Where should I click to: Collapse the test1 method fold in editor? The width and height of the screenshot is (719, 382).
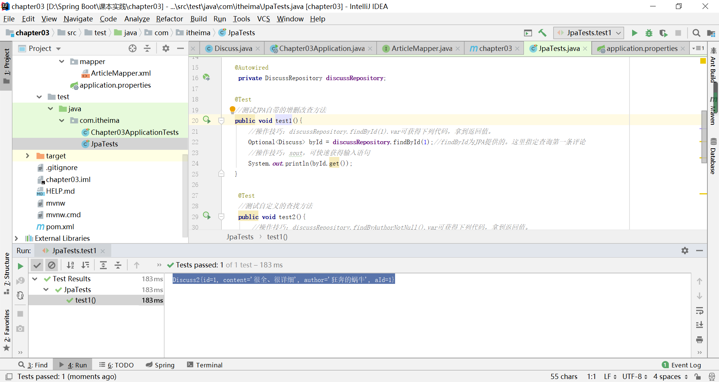point(221,121)
